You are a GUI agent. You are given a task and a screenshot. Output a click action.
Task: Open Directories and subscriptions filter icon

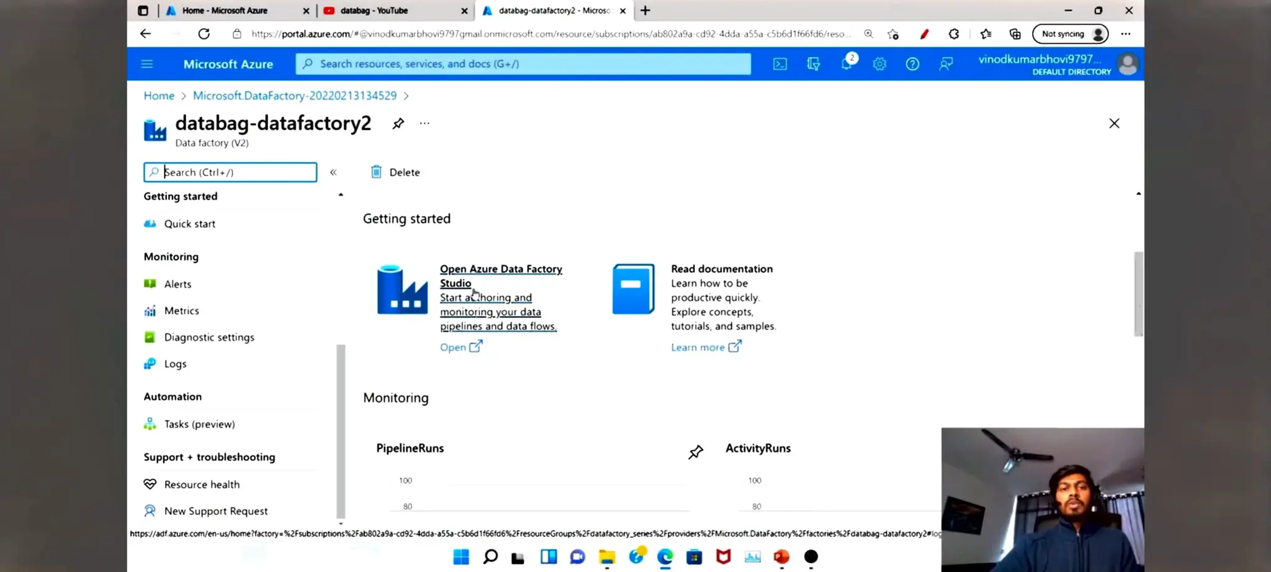tap(813, 64)
